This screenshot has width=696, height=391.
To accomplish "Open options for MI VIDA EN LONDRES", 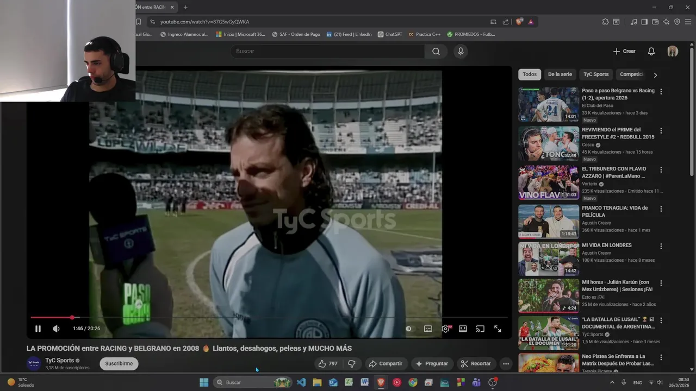I will click(661, 246).
